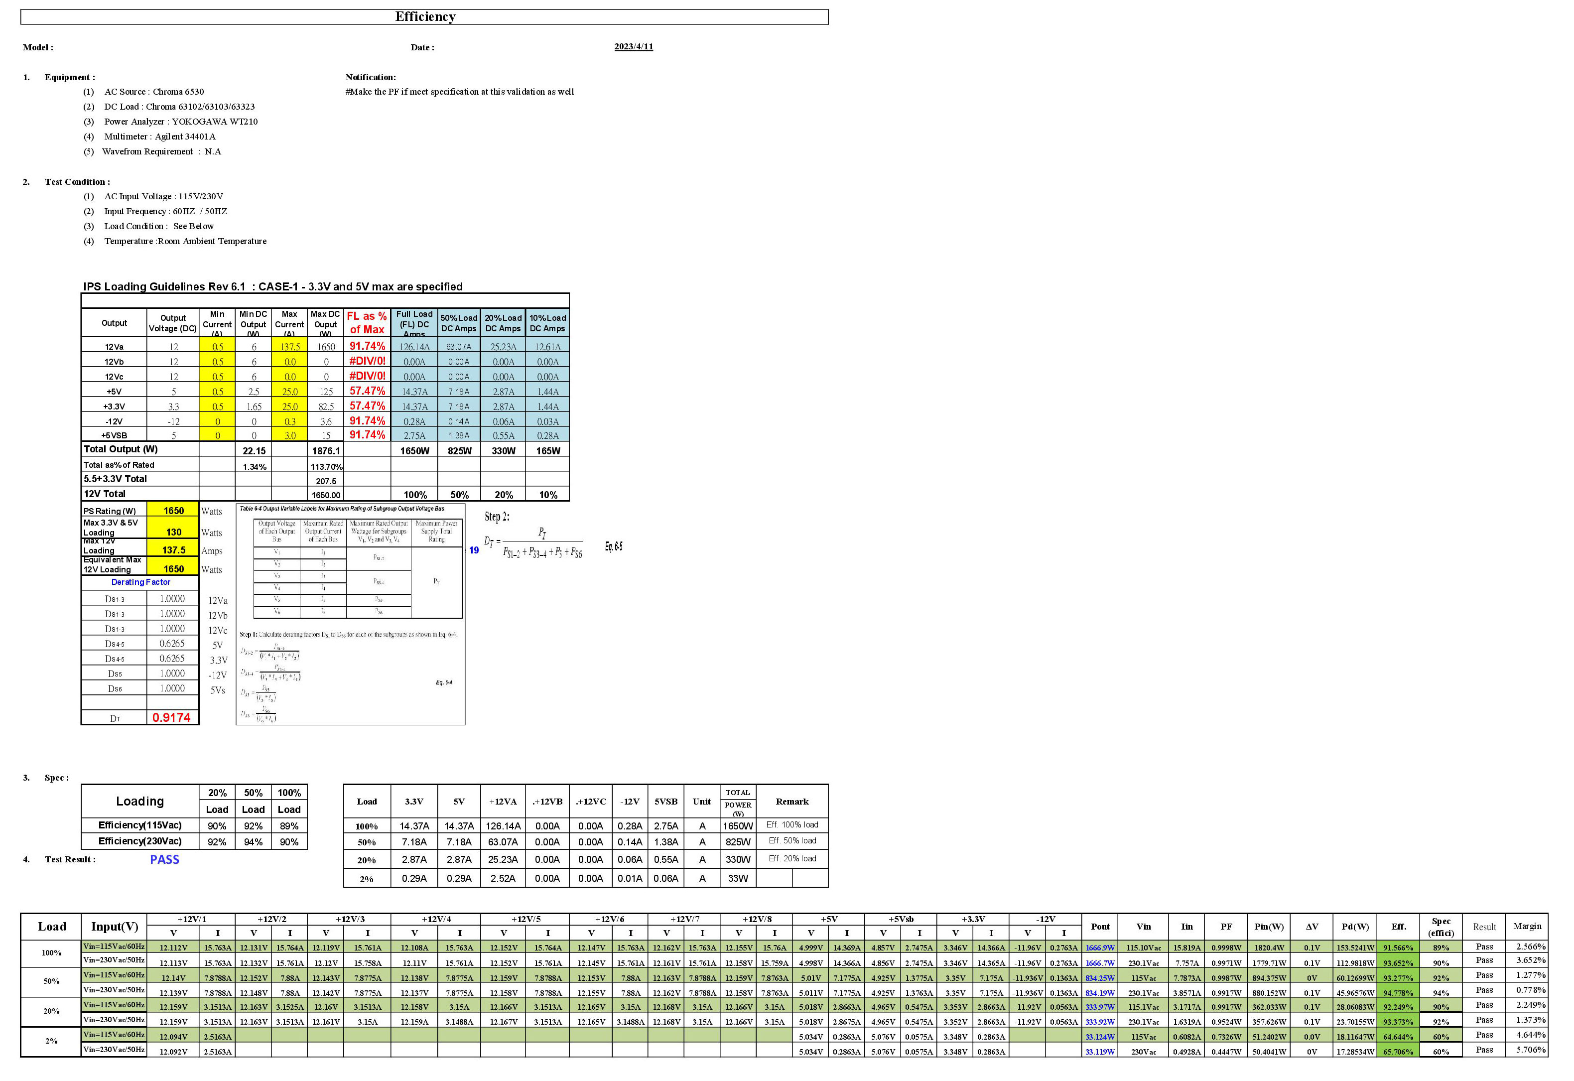Click the 'Pout' column header
Viewport: 1574px width, 1081px height.
[x=1100, y=927]
